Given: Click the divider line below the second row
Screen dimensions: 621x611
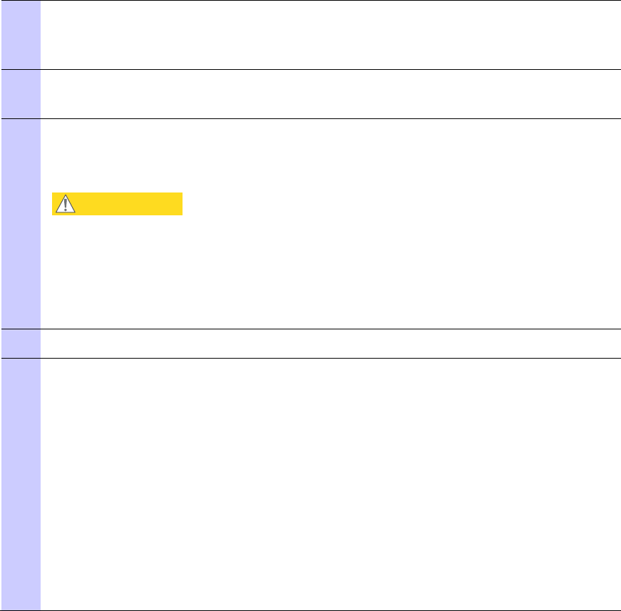Looking at the screenshot, I should (312, 118).
